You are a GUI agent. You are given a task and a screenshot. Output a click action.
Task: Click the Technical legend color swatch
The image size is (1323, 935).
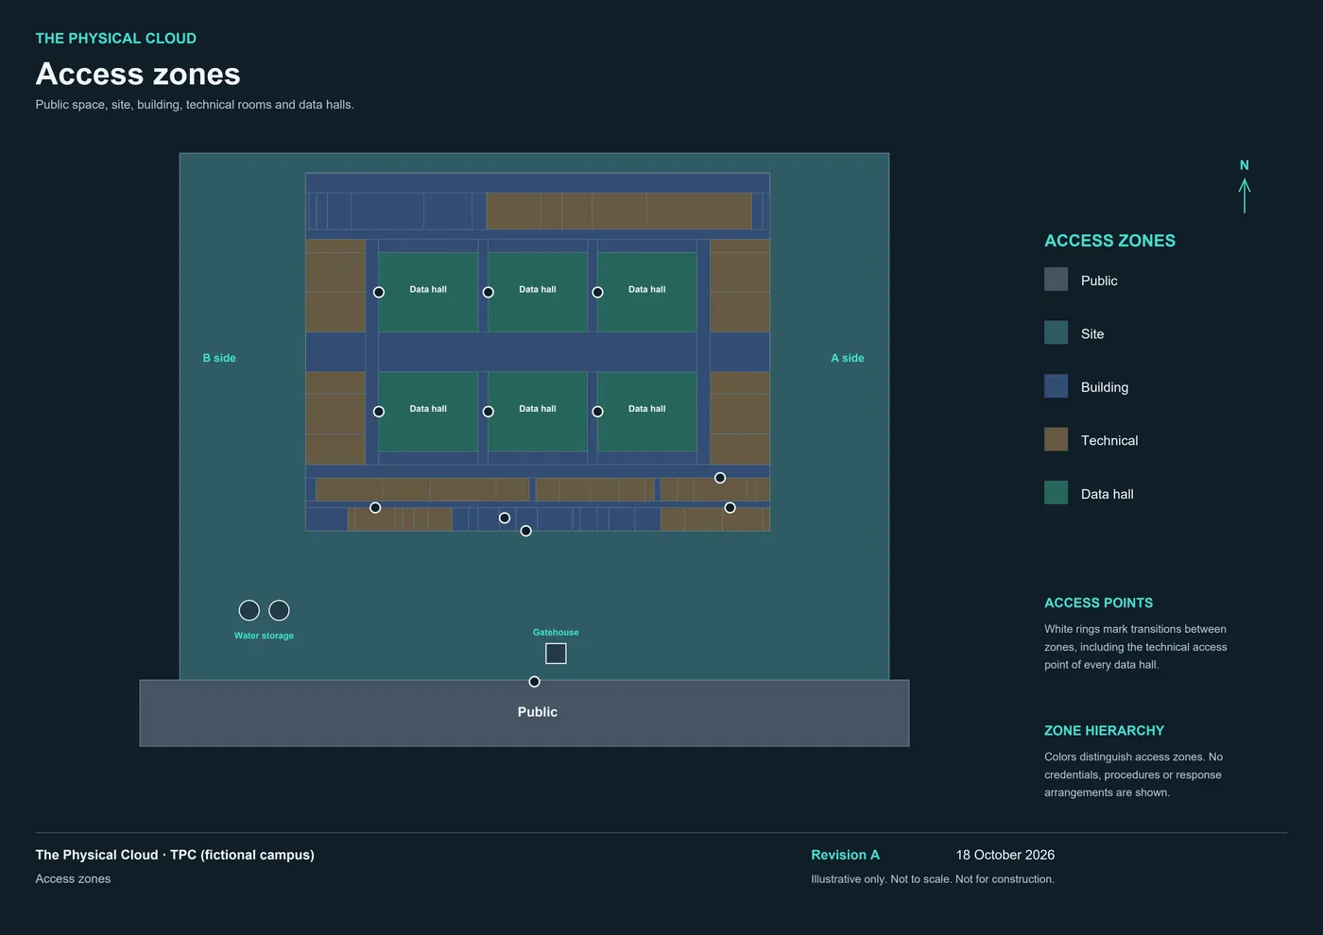pyautogui.click(x=1056, y=439)
